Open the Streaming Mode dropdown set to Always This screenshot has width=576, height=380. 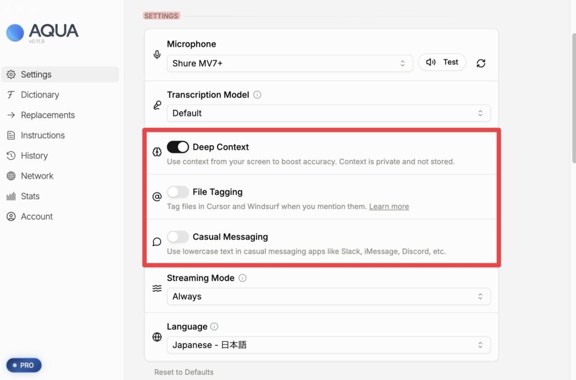point(328,296)
